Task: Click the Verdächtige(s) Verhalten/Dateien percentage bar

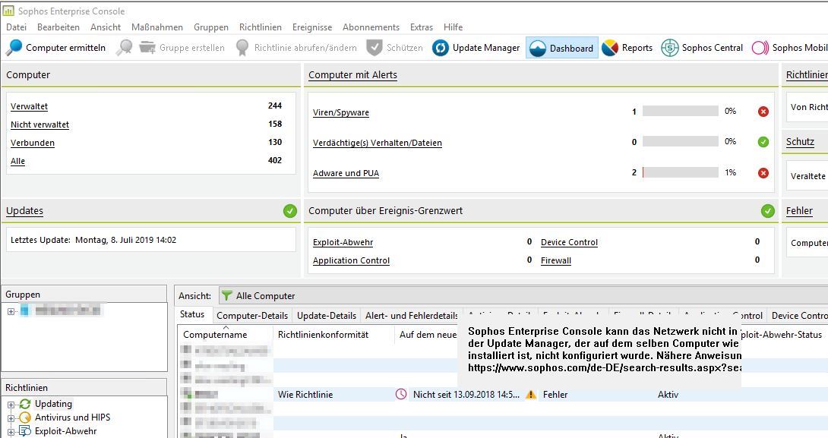Action: 680,141
